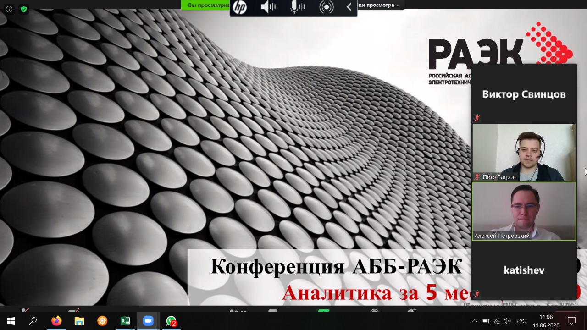Screen dimensions: 587x330
Task: Open Excel from the taskbar
Action: pos(125,321)
